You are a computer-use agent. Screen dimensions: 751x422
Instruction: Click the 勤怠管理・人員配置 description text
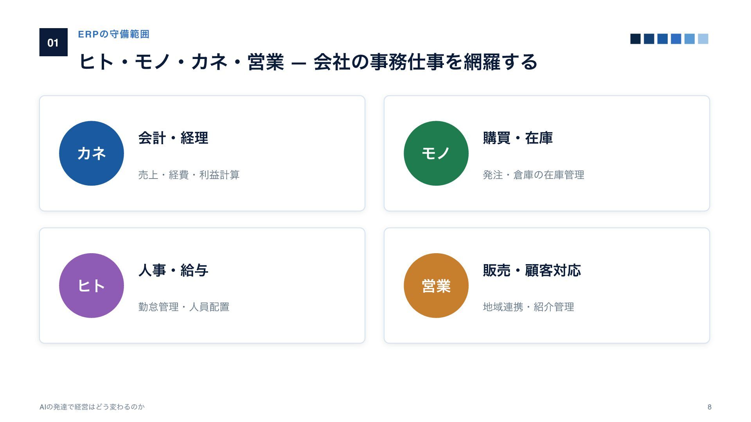184,307
